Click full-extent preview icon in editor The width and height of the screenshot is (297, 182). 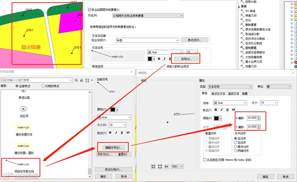click(x=160, y=167)
